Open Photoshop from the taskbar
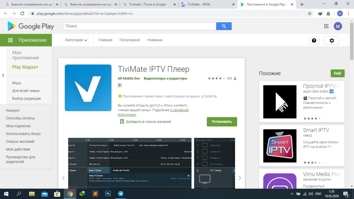354x199 pixels. coord(108,194)
